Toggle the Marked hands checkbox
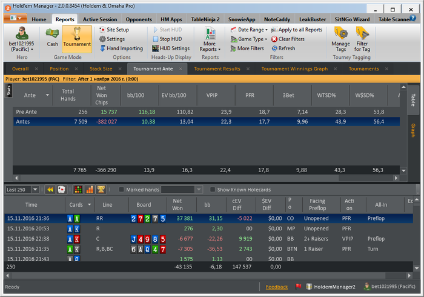This screenshot has width=424, height=297. [x=122, y=190]
